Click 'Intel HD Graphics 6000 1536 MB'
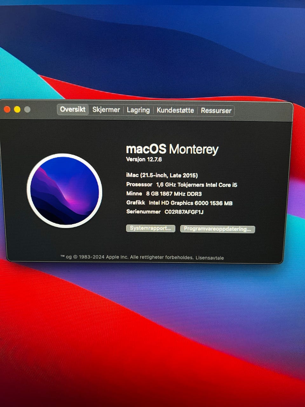The width and height of the screenshot is (305, 407). click(191, 203)
